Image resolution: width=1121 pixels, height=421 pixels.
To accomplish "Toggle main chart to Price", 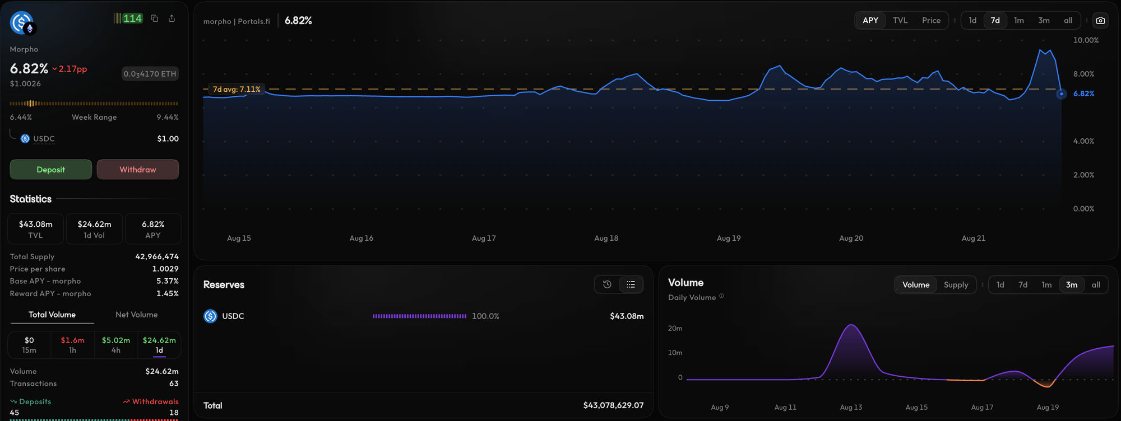I will (931, 21).
